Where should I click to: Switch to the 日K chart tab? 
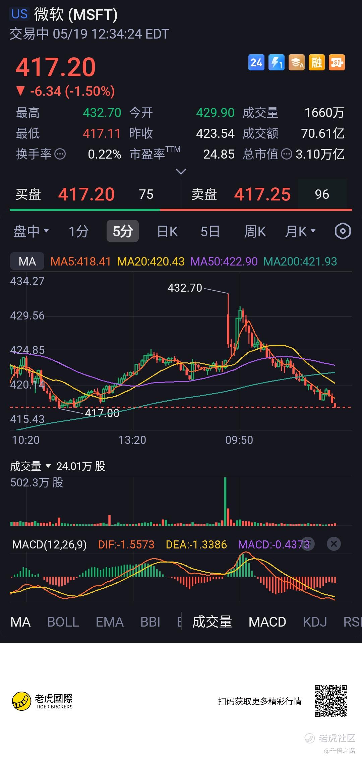coord(168,231)
